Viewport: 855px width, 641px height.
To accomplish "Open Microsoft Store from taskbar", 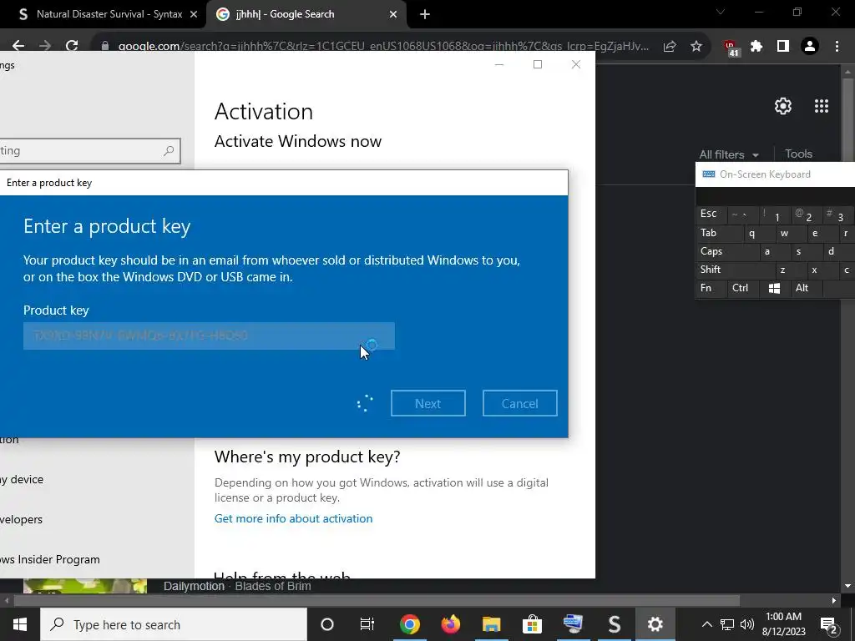I will [x=532, y=624].
